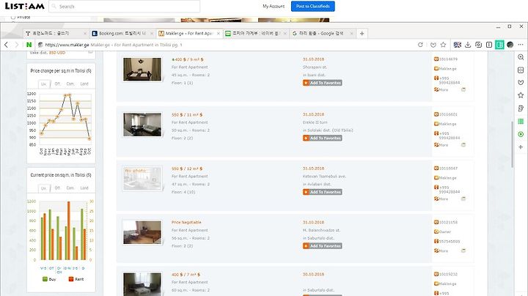Bookmark page with address bar star
528x296 pixels.
[x=443, y=45]
